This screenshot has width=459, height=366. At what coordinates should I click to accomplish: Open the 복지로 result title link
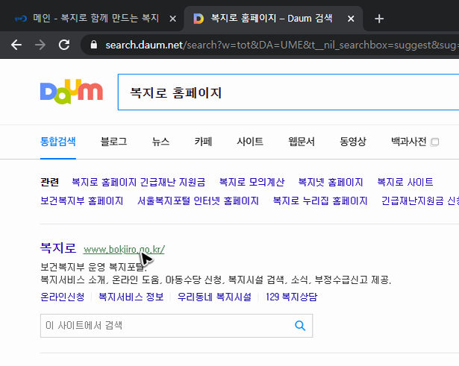pos(58,248)
